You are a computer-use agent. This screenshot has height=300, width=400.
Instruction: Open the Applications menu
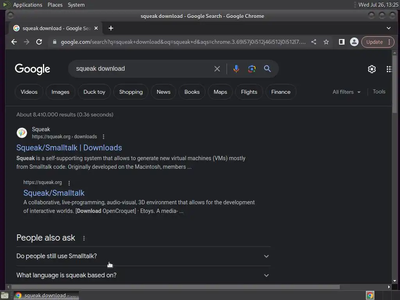pos(28,5)
